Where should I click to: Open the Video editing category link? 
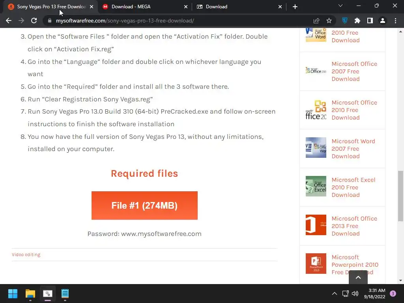pyautogui.click(x=26, y=254)
